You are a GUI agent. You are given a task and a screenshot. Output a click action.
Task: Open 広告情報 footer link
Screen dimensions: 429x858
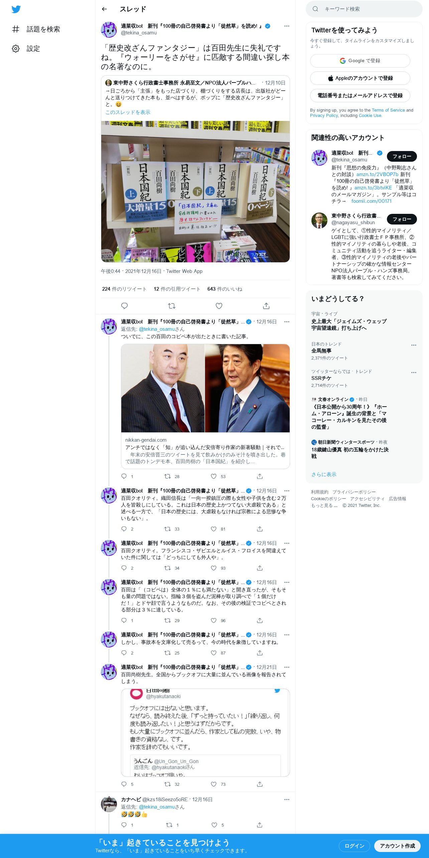pyautogui.click(x=397, y=499)
